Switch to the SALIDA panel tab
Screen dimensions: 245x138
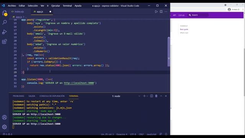32,96
